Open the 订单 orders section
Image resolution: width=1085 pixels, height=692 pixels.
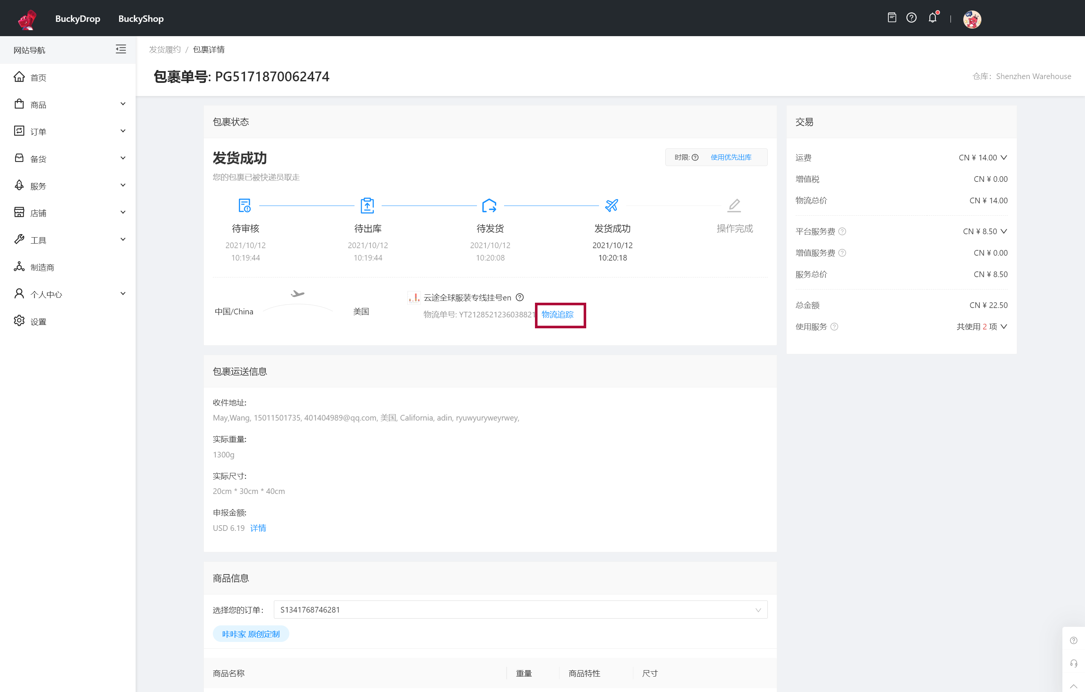70,131
